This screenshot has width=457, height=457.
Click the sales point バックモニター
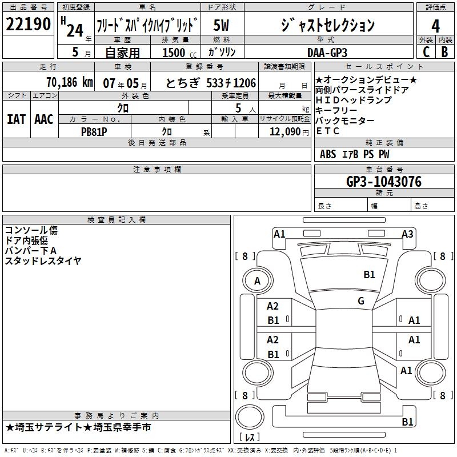coord(345,121)
